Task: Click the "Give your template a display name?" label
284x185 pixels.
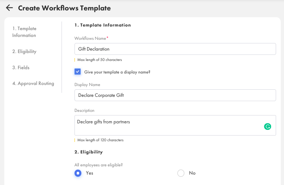Action: (x=117, y=72)
